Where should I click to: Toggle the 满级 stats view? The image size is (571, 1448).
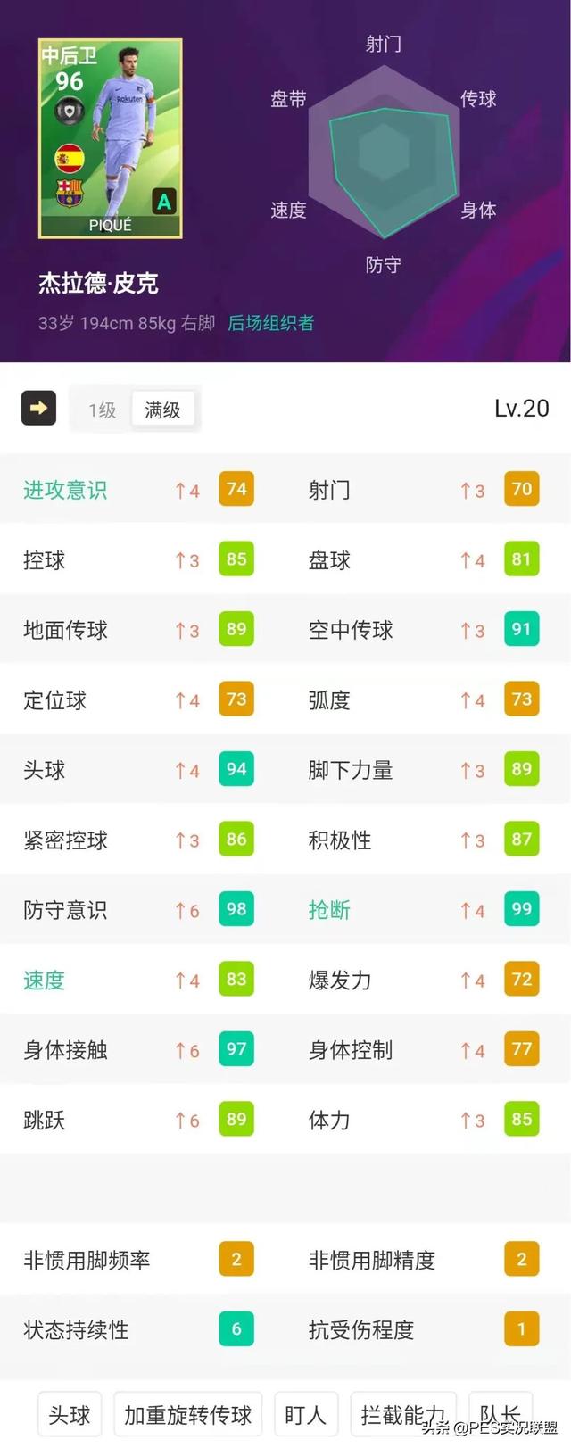[x=163, y=410]
